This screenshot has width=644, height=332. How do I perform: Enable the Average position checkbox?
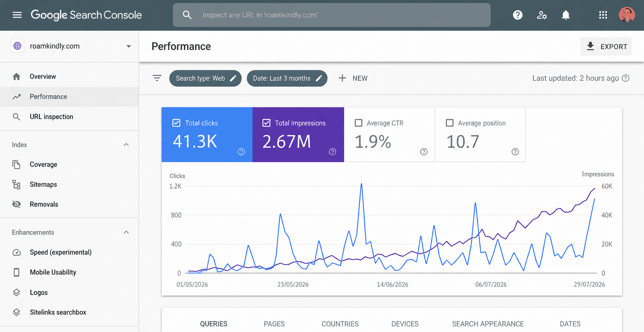click(x=449, y=123)
